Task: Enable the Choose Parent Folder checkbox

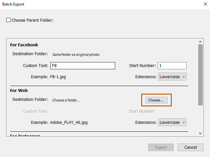Action: [9, 20]
